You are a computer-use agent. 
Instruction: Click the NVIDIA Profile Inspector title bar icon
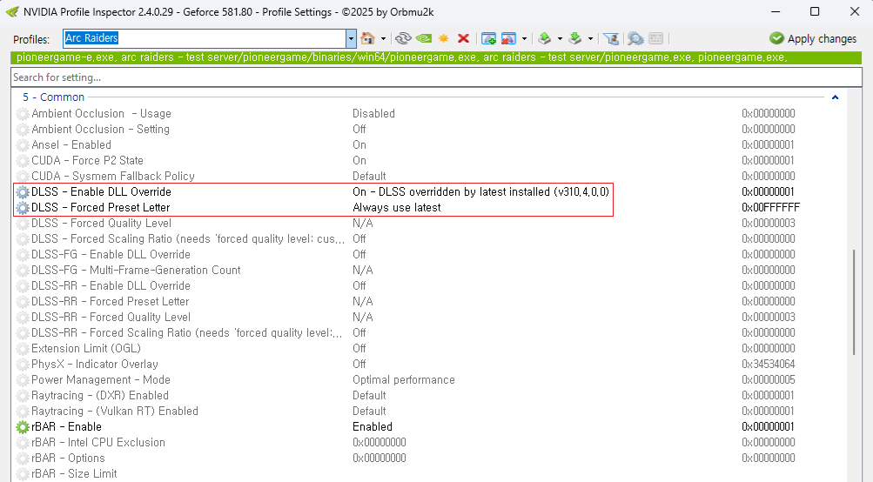coord(11,11)
